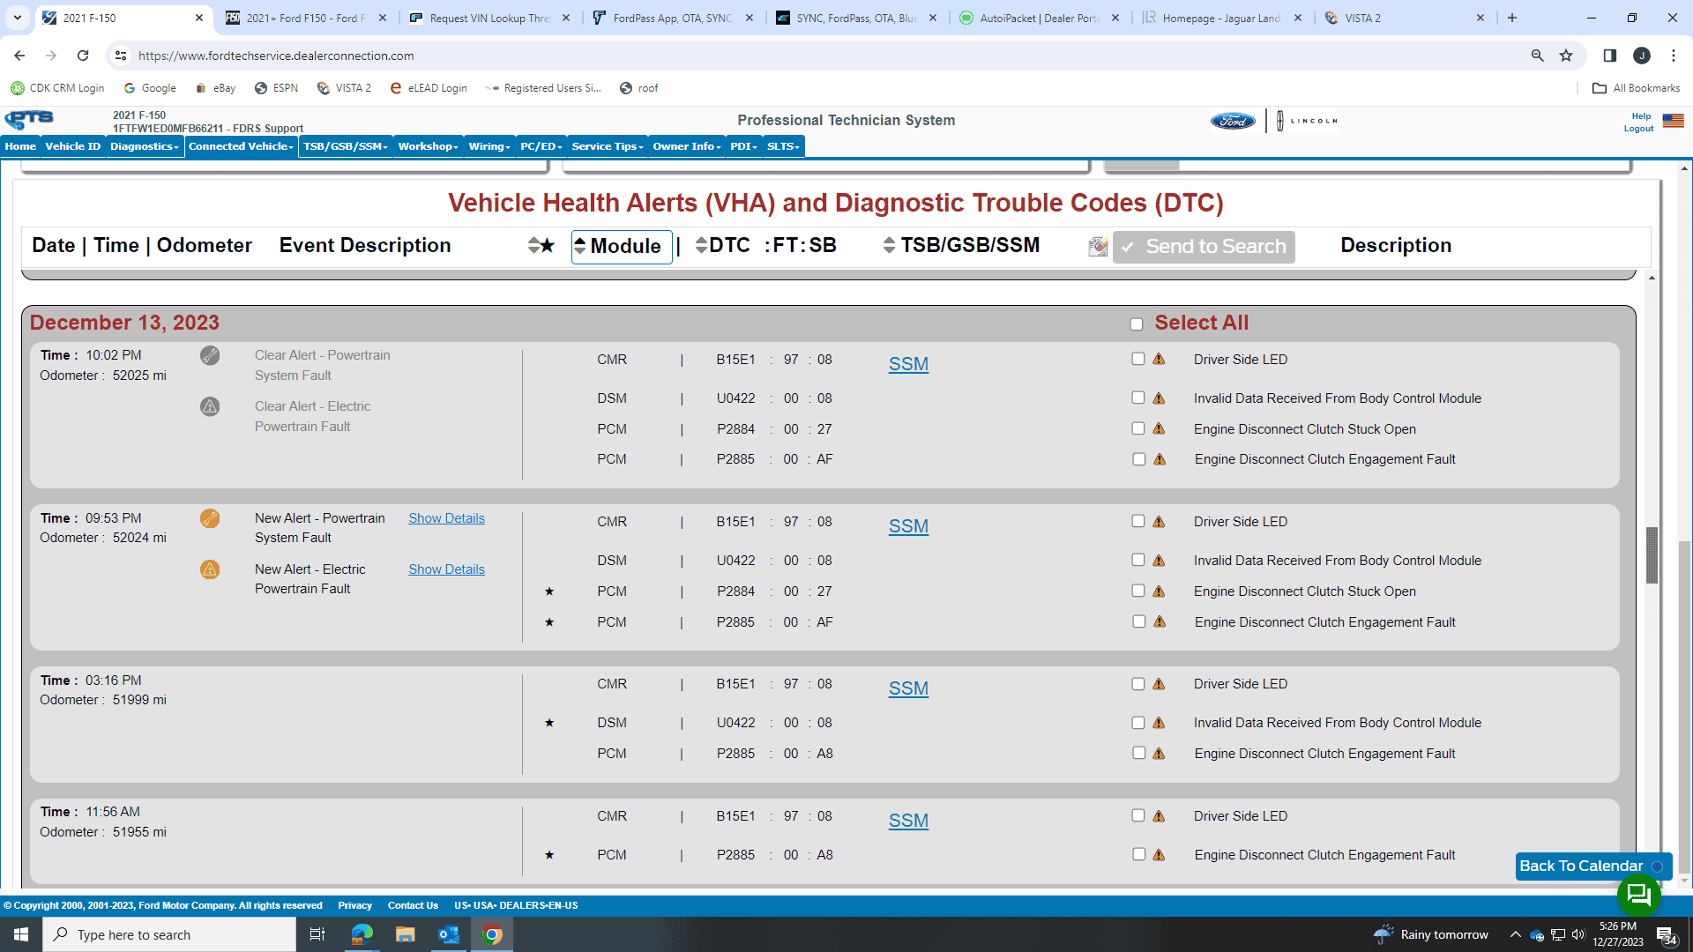Tick the checkbox for the 03:16 PM DSM U0422
The image size is (1693, 952).
1138,723
